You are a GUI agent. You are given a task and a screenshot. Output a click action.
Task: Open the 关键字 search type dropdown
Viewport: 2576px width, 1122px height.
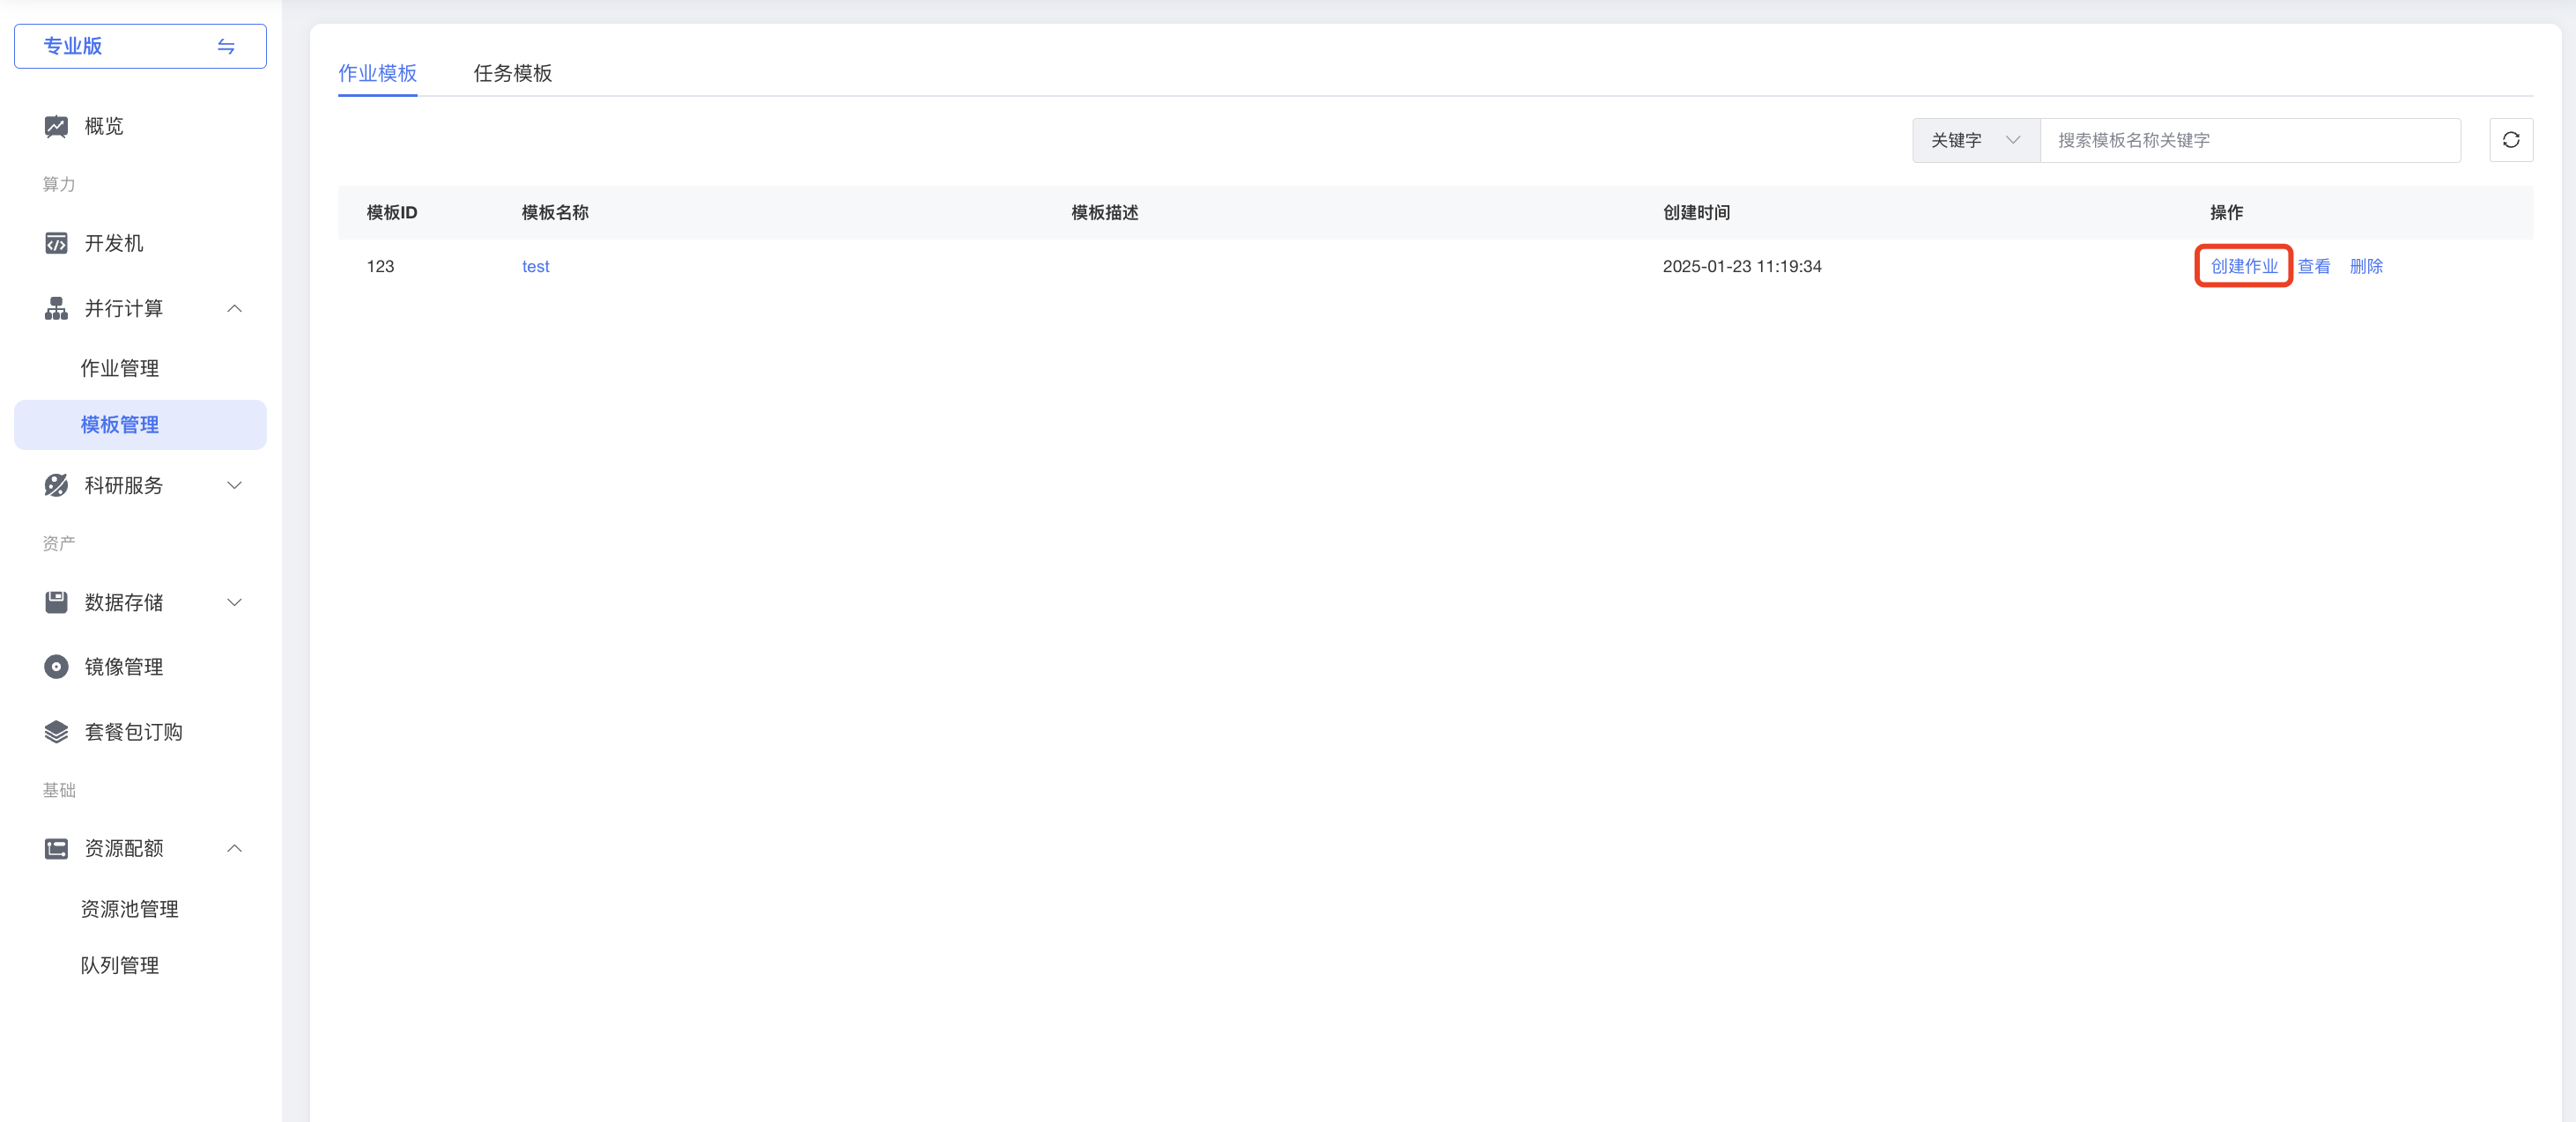click(x=1976, y=140)
